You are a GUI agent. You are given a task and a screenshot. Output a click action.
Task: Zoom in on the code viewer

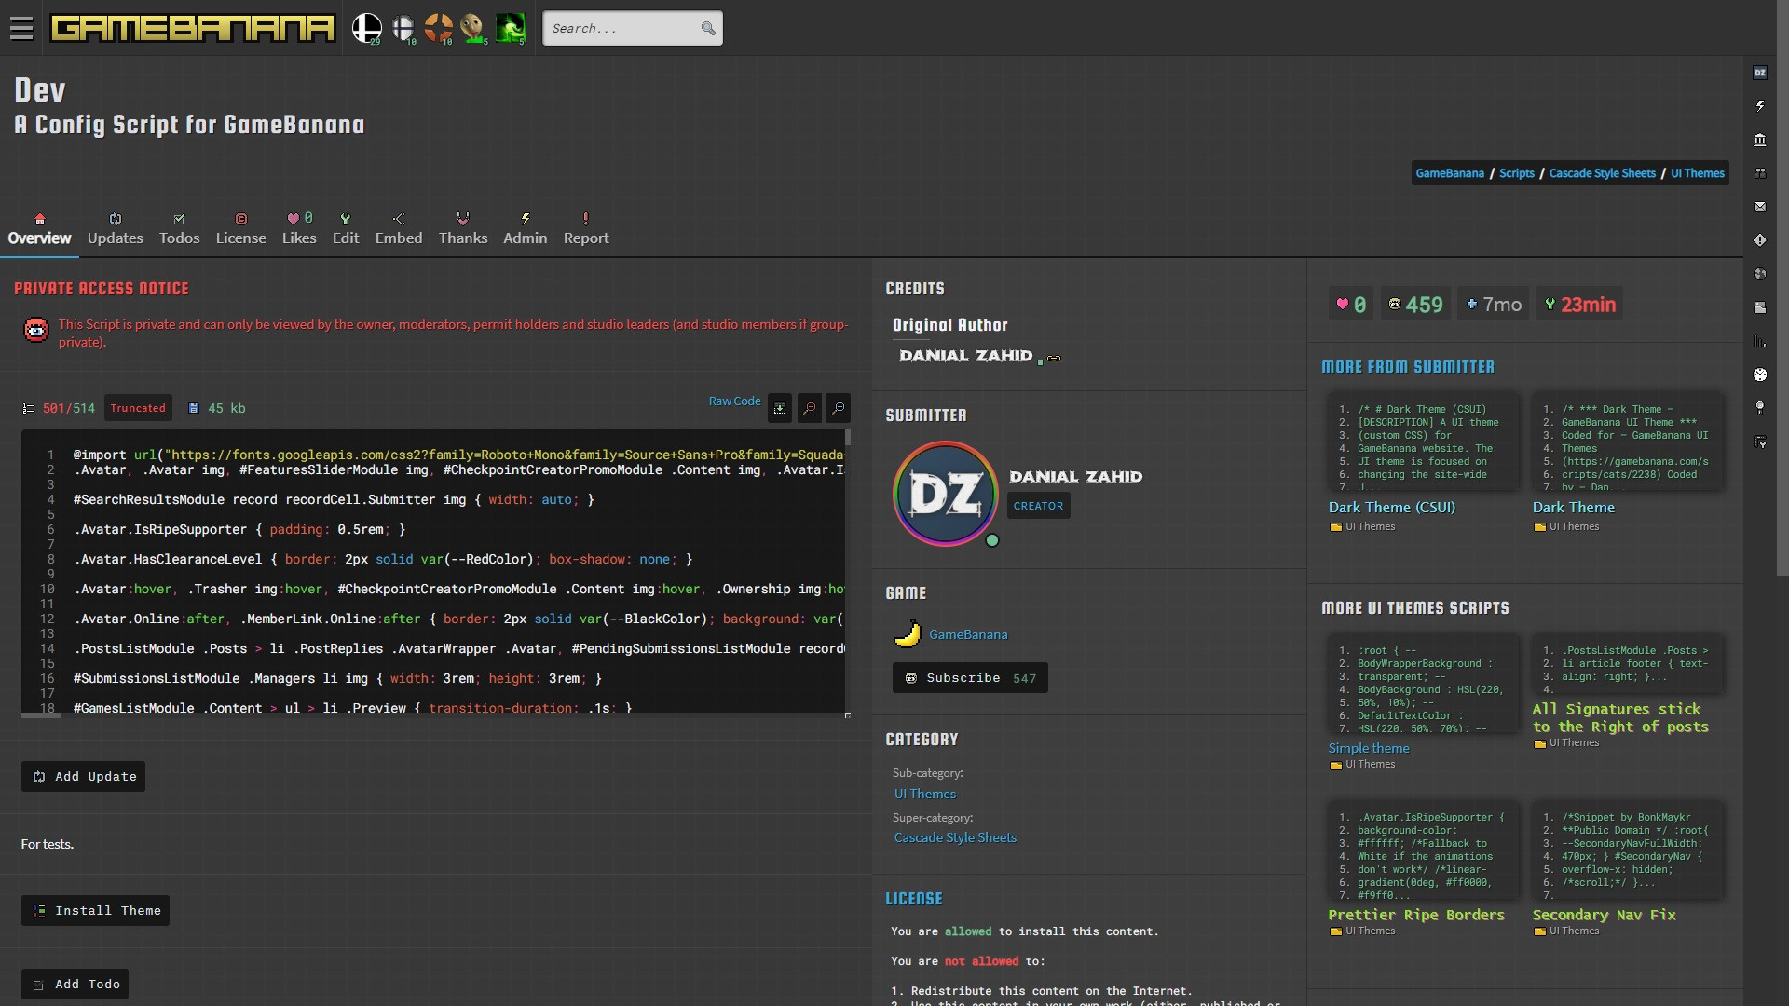pos(839,408)
